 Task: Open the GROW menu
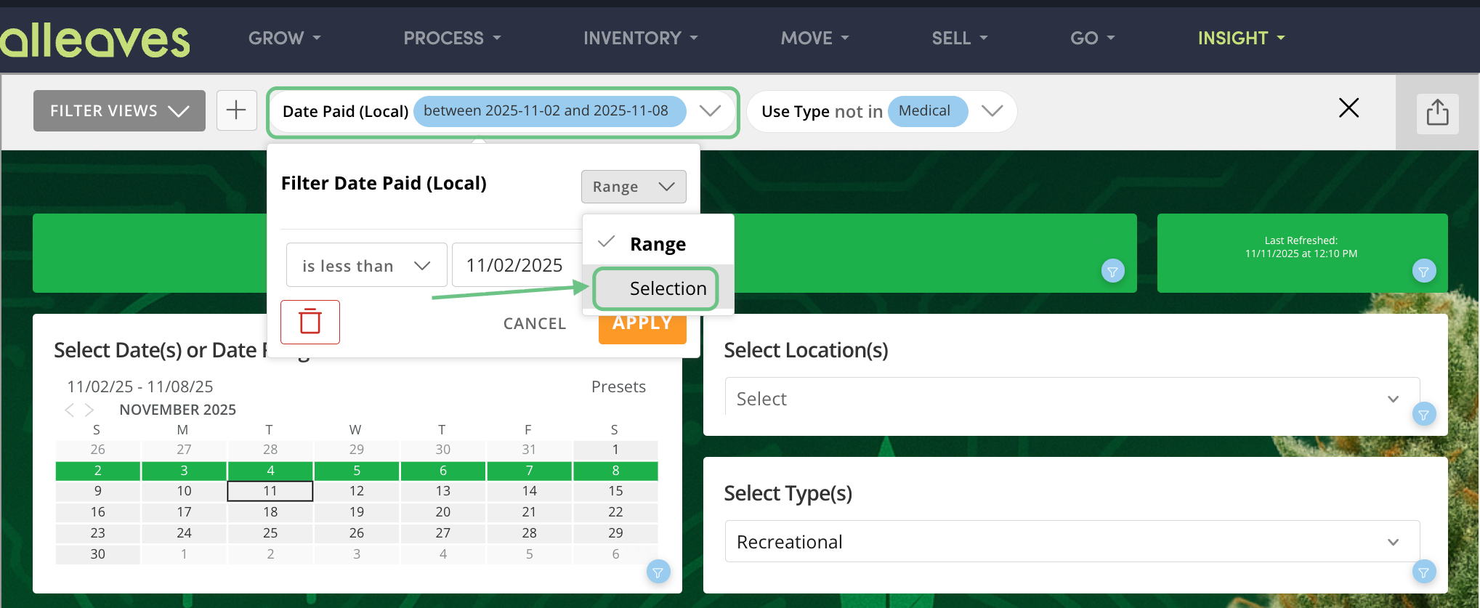(284, 38)
